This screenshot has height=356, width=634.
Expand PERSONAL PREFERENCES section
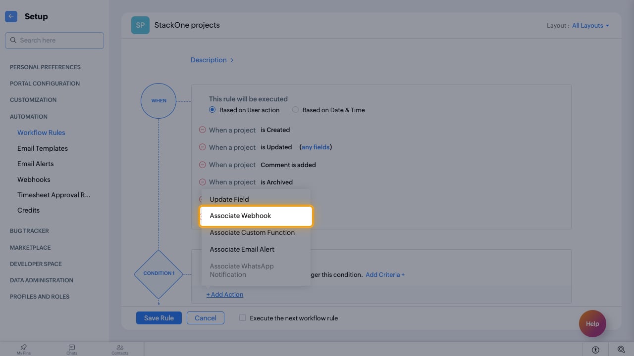[x=45, y=67]
